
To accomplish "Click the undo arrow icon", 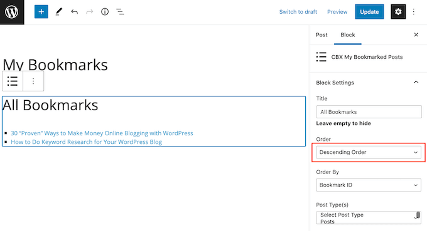I will [74, 12].
